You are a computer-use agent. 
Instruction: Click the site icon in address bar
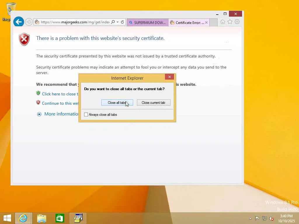[x=37, y=22]
